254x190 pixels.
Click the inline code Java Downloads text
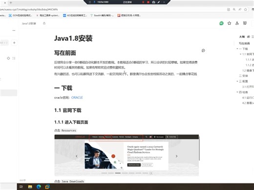point(73,181)
